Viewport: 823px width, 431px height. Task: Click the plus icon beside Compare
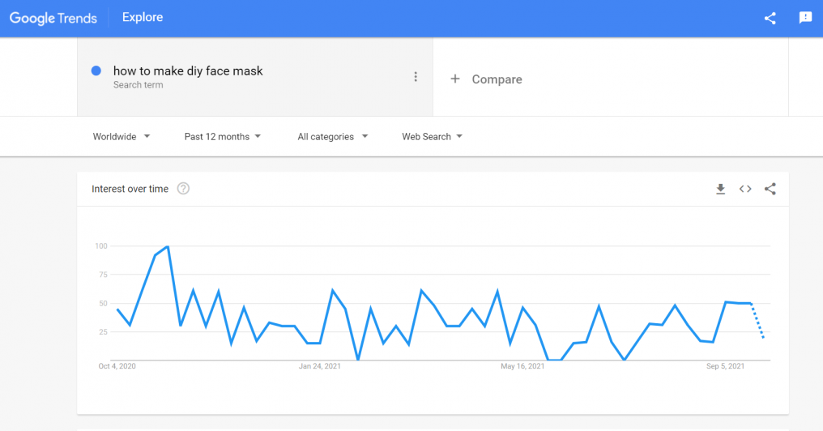[x=455, y=79]
